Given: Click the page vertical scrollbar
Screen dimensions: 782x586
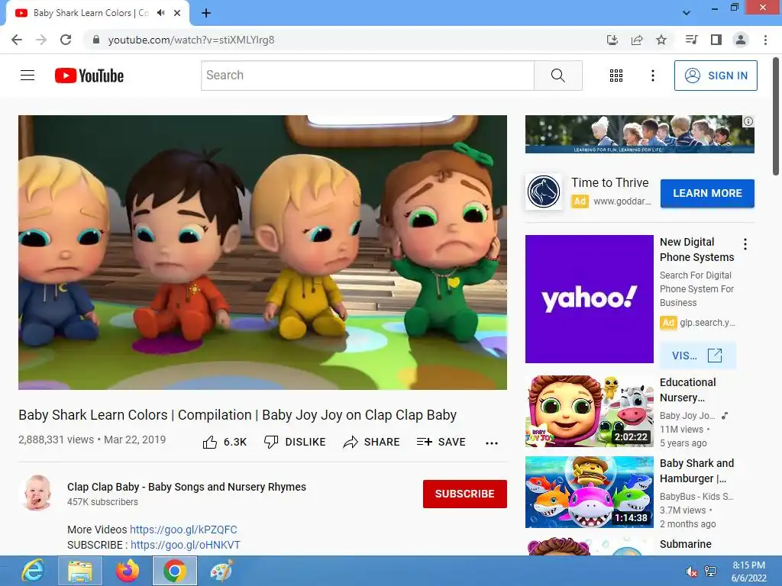Looking at the screenshot, I should pos(776,116).
